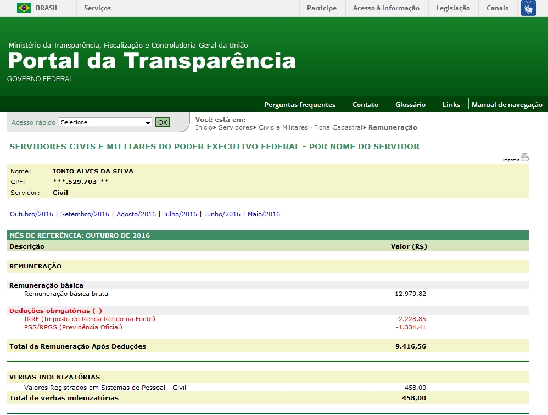Click the Imprimir printer icon
This screenshot has width=548, height=415.
tap(524, 158)
